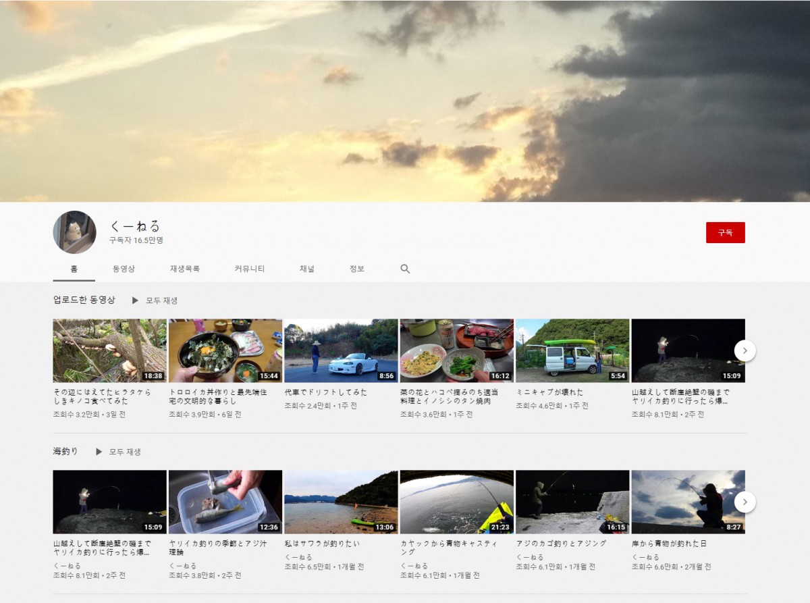Switch to the 동영상 tab

click(x=124, y=269)
